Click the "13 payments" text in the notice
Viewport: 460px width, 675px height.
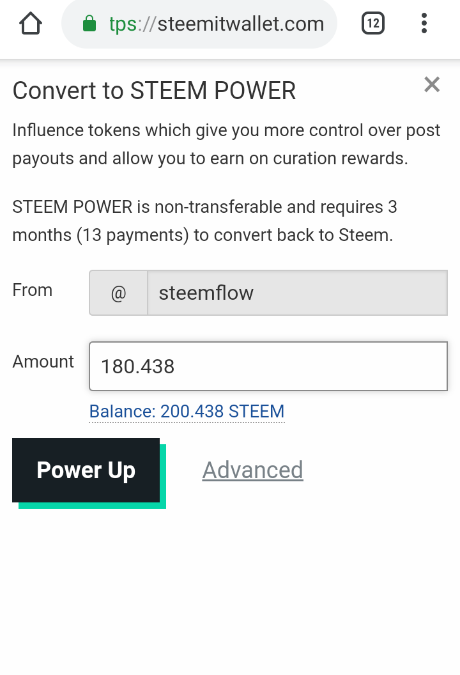tap(132, 235)
